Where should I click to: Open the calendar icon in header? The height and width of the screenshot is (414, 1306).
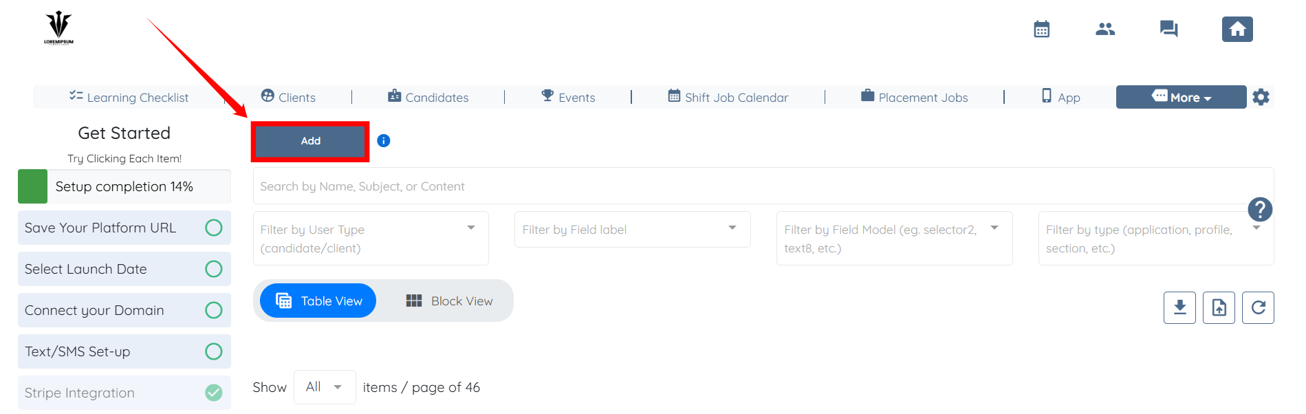tap(1041, 29)
